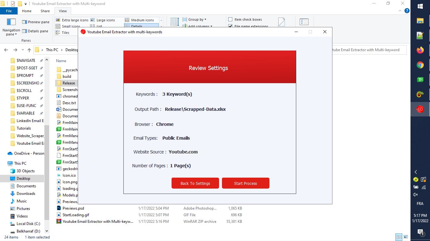Enable Item check boxes
This screenshot has width=430, height=241.
click(x=245, y=19)
